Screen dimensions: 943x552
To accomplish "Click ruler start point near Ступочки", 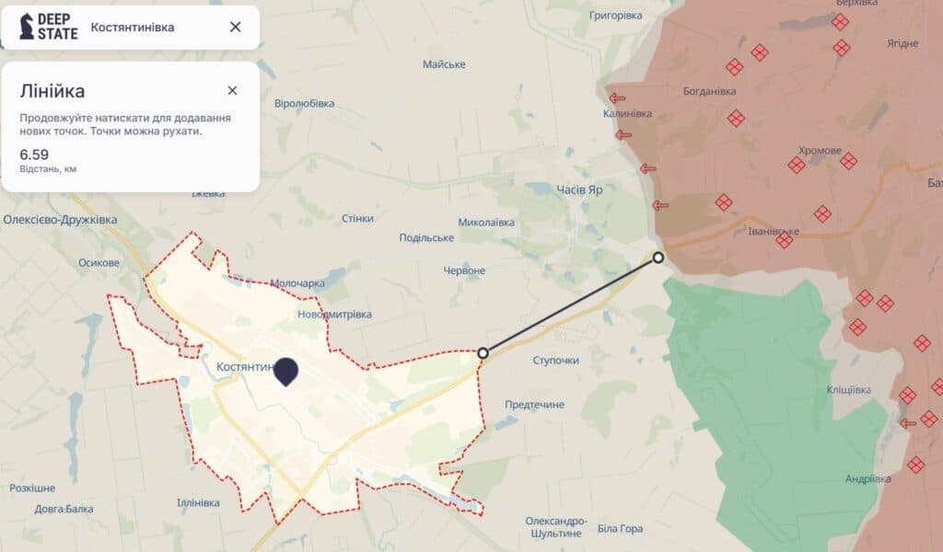I will click(x=483, y=353).
